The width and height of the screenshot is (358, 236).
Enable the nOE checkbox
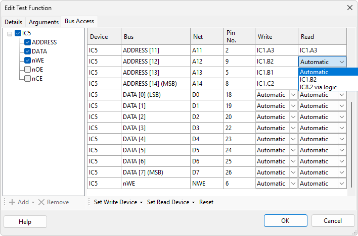pos(27,70)
